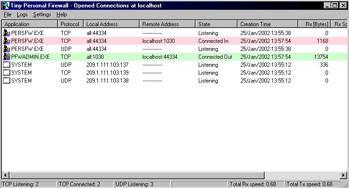Click the horizontal scrollbar thumb
This screenshot has width=349, height=188.
[137, 175]
